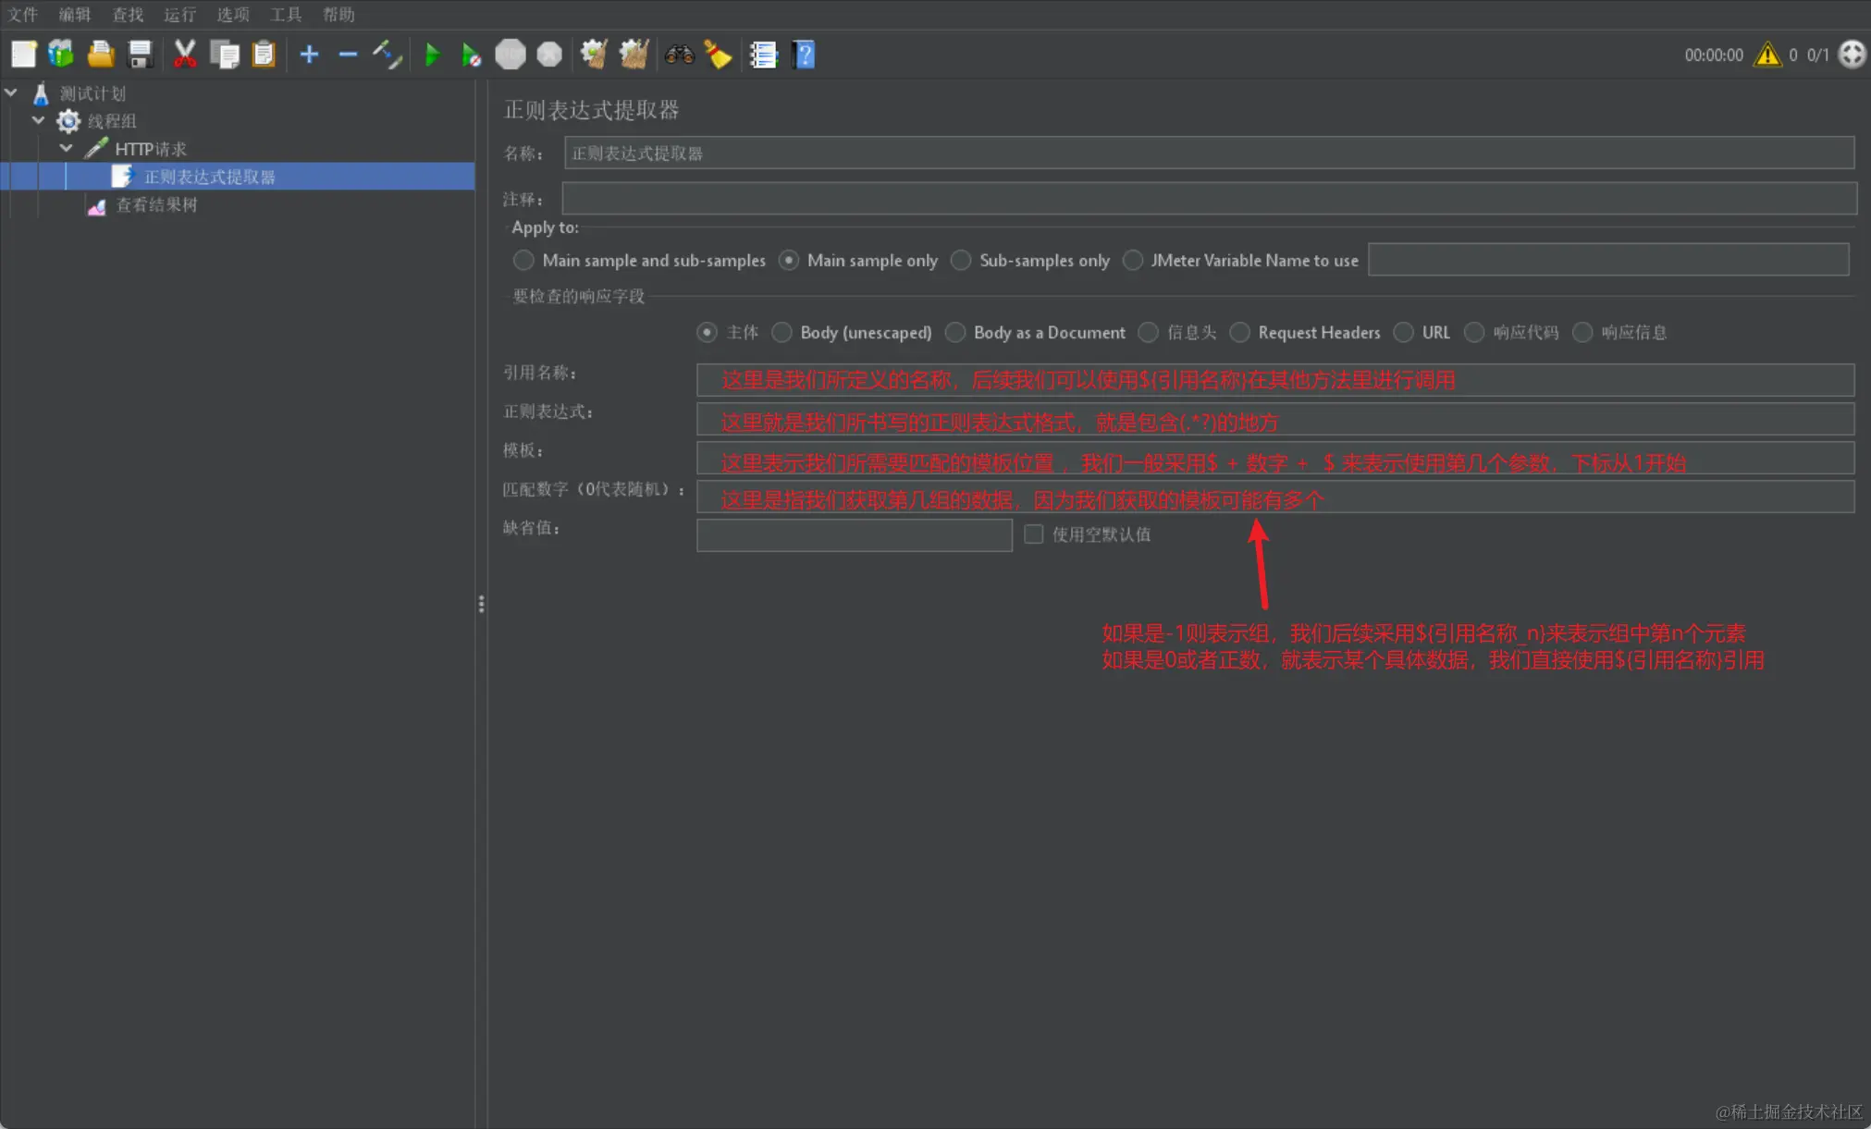Viewport: 1871px width, 1129px height.
Task: Collapse the HTTP请求 tree node
Action: click(x=67, y=148)
